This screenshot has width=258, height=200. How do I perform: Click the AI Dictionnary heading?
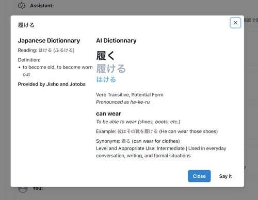coord(116,41)
